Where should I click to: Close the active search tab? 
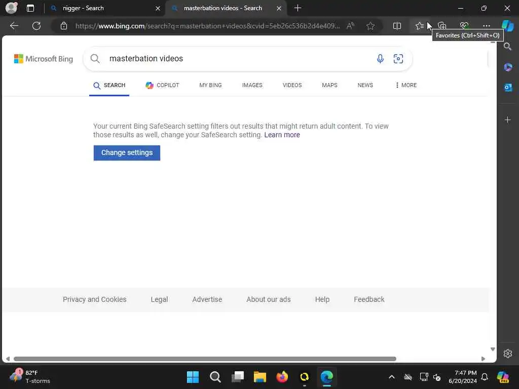tap(279, 8)
